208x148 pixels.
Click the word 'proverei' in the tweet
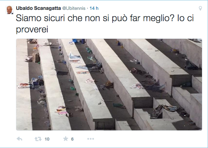(x=32, y=29)
